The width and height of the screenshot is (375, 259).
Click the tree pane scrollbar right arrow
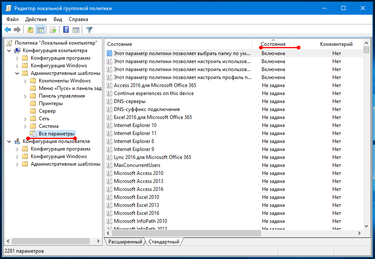click(98, 241)
